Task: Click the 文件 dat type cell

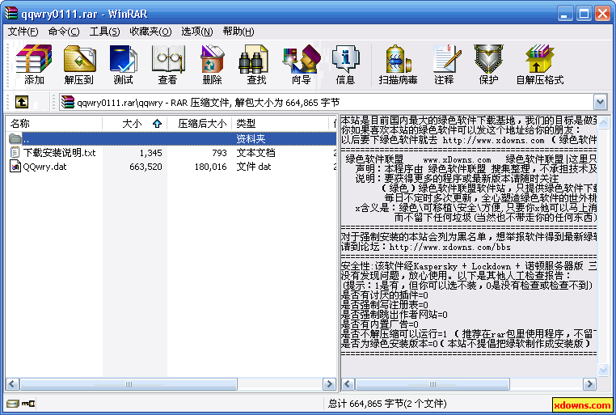Action: coord(254,167)
